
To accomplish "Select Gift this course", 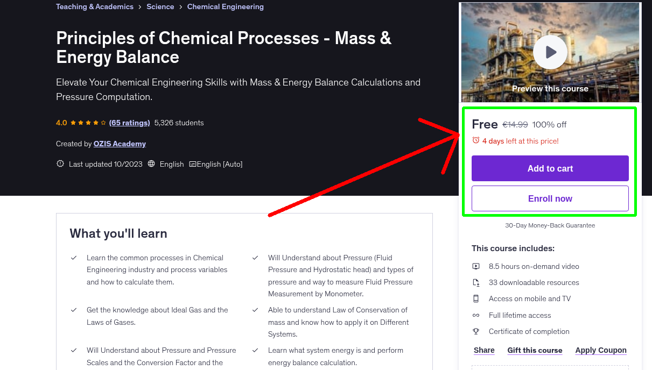I will tap(535, 350).
